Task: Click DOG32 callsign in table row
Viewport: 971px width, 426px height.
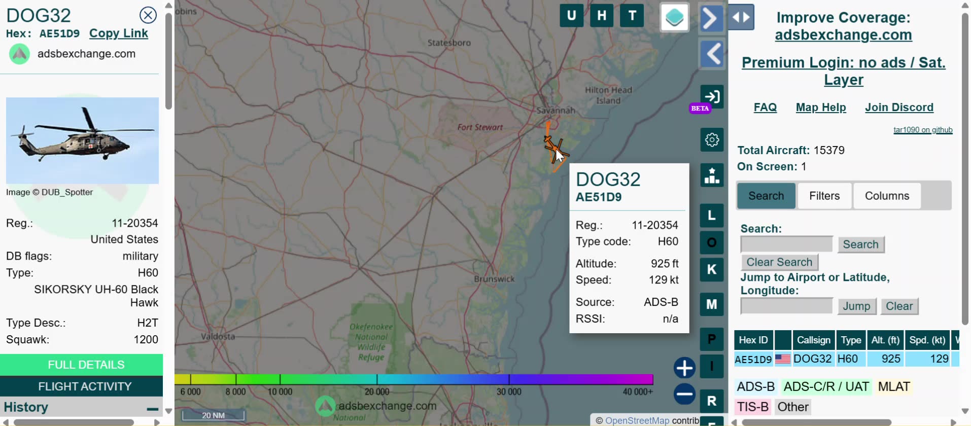Action: pyautogui.click(x=813, y=359)
